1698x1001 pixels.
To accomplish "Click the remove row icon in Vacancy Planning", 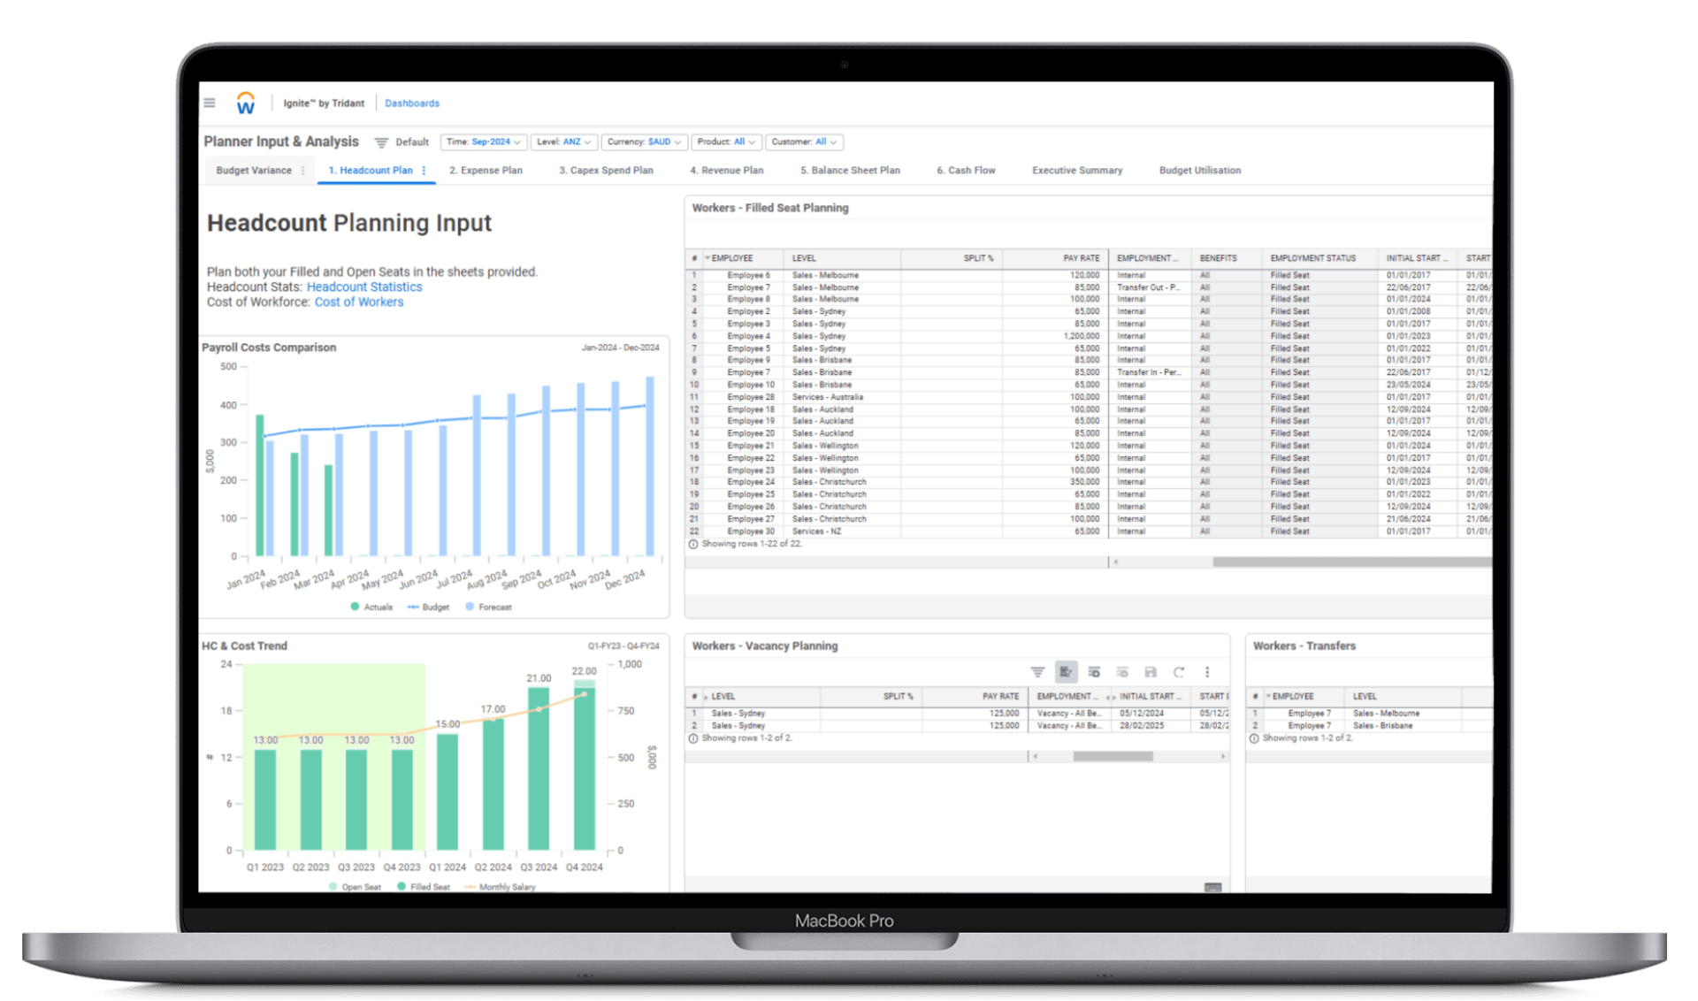I will click(1122, 672).
